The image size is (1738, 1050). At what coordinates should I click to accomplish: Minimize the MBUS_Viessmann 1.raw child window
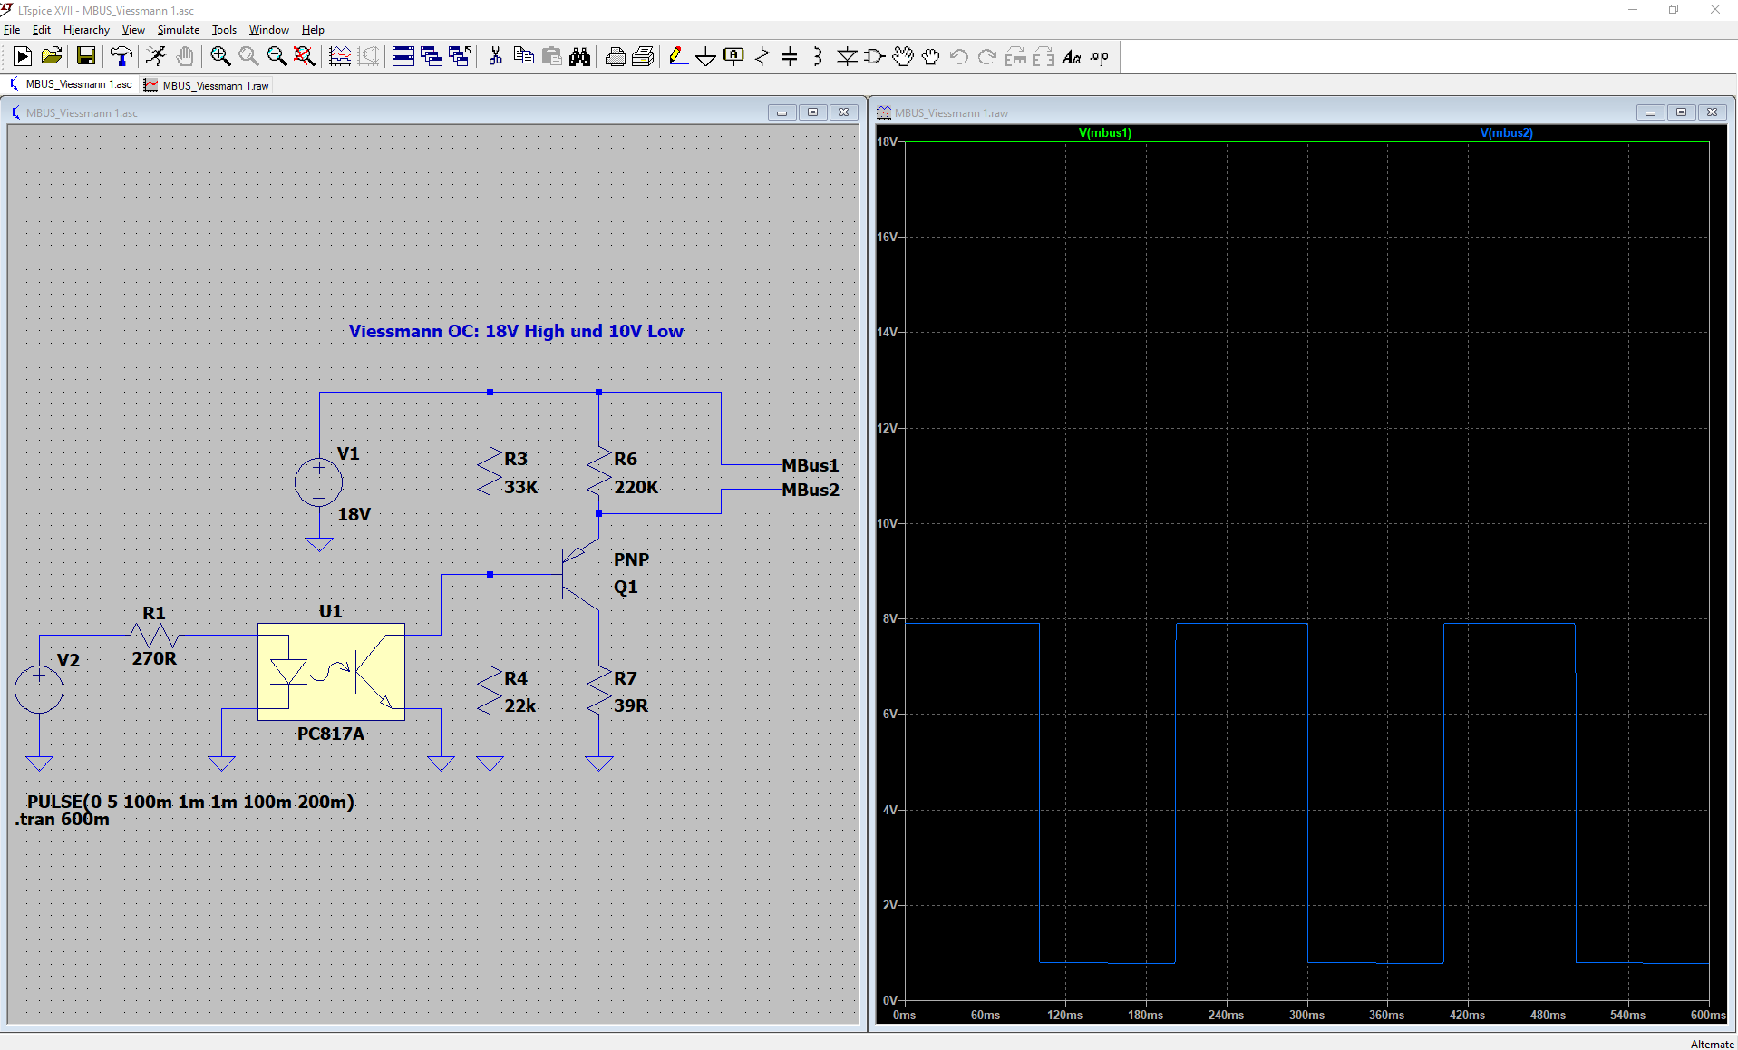click(1650, 112)
